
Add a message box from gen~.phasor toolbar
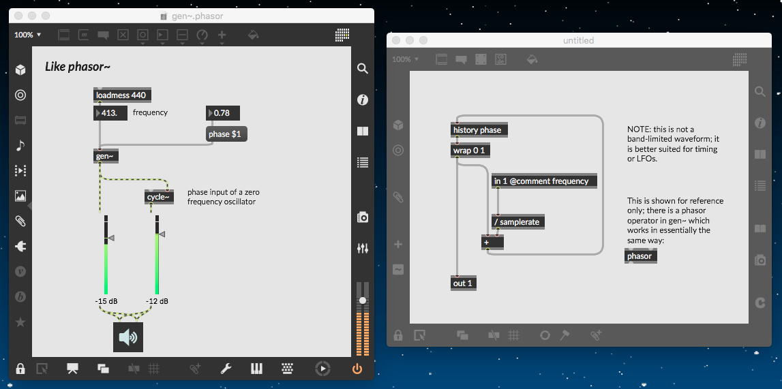84,35
